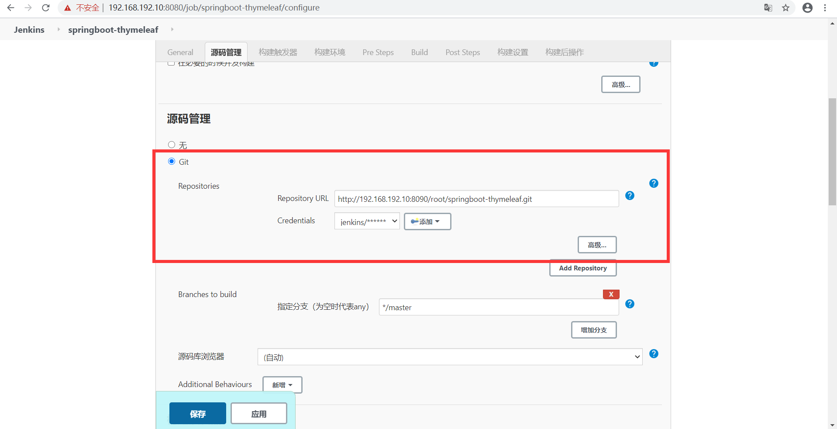
Task: Go forward with browser forward arrow
Action: [28, 8]
